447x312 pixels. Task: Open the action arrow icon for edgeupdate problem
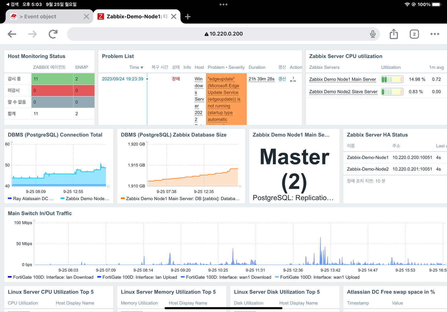click(x=293, y=79)
